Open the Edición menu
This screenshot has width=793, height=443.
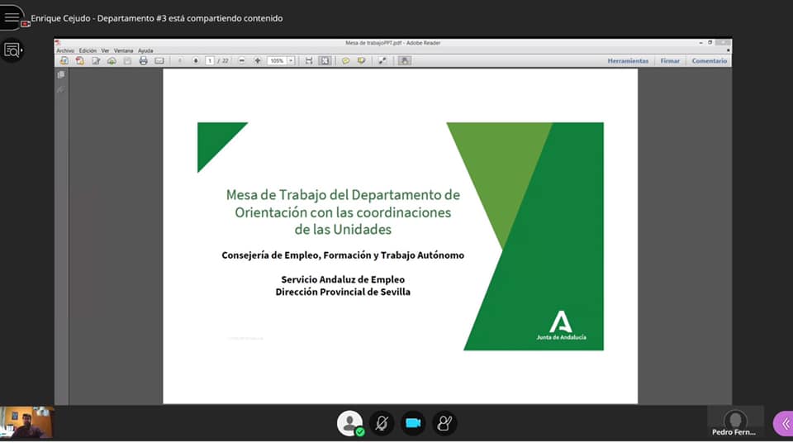[x=88, y=50]
